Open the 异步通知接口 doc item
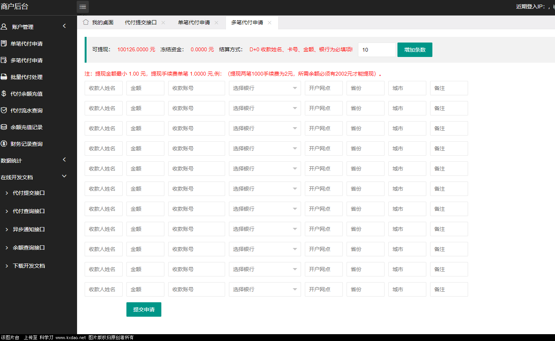 click(29, 229)
